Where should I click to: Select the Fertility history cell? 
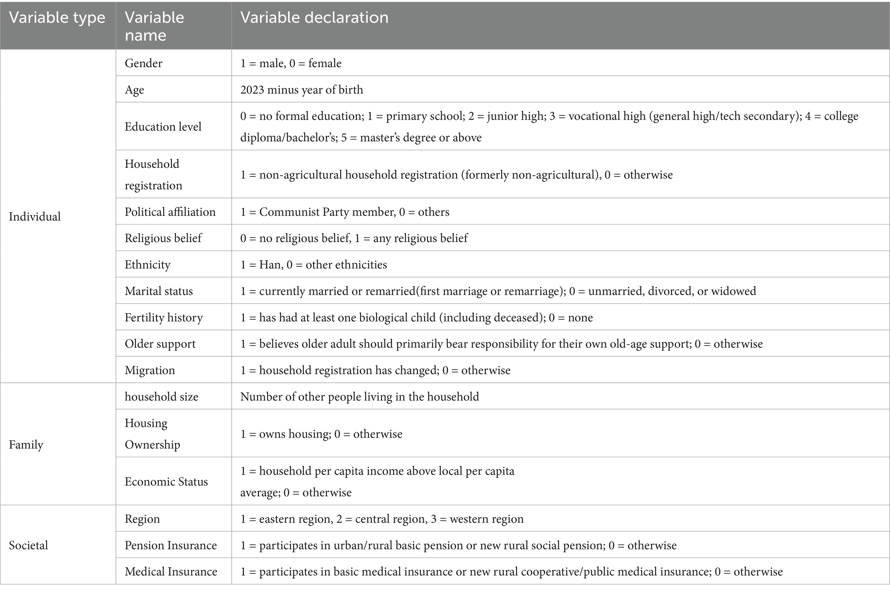[164, 318]
